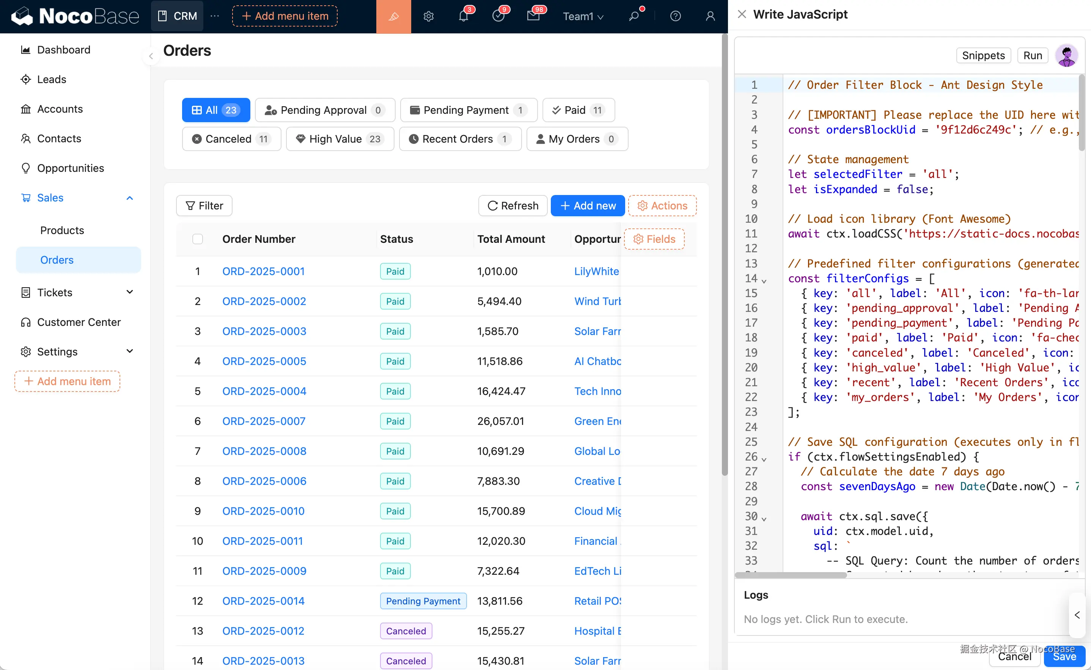The width and height of the screenshot is (1091, 670).
Task: Fold code block at line 14
Action: [764, 281]
